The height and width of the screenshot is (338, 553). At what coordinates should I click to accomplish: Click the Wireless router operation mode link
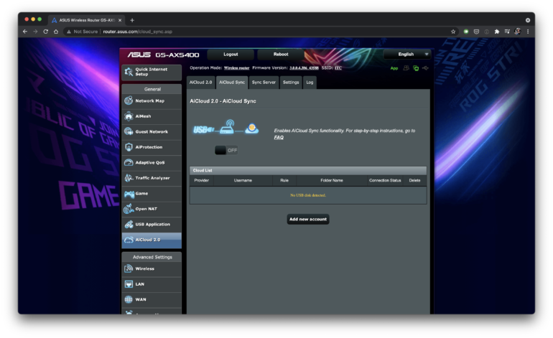[x=236, y=68]
